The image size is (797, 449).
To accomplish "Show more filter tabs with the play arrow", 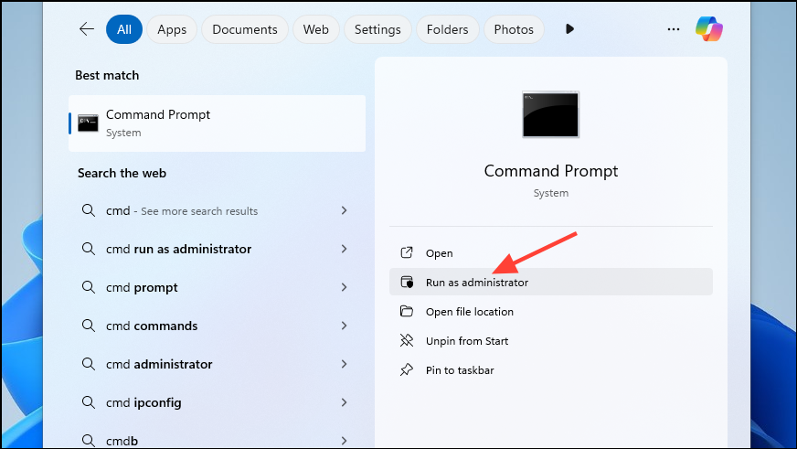I will click(x=569, y=29).
